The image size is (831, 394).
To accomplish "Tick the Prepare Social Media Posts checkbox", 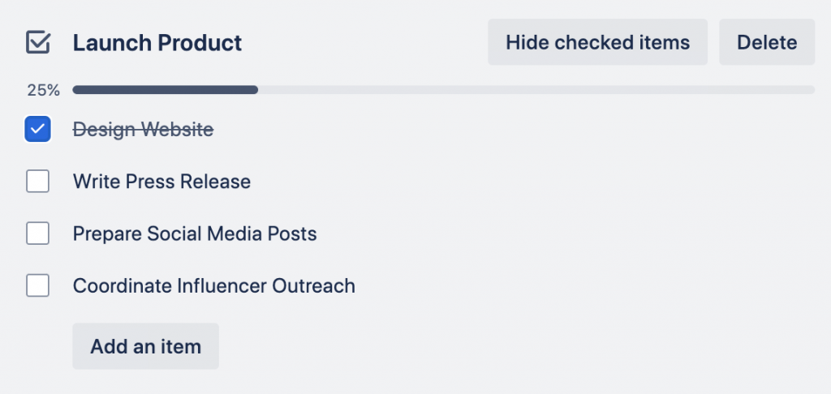I will (37, 233).
